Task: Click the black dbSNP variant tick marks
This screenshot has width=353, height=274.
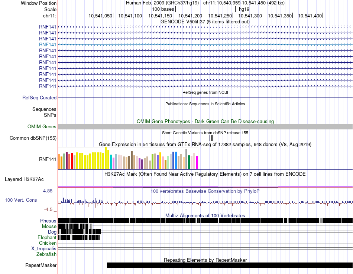Action: coord(211,138)
